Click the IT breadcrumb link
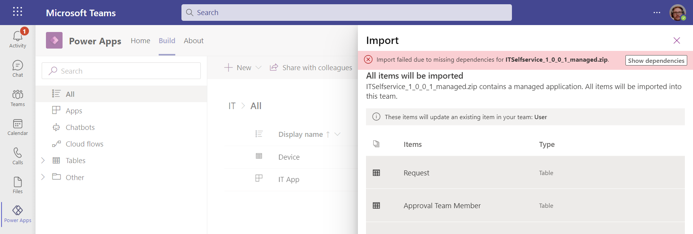 tap(232, 106)
